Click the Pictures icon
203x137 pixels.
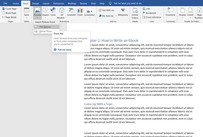click(x=37, y=10)
